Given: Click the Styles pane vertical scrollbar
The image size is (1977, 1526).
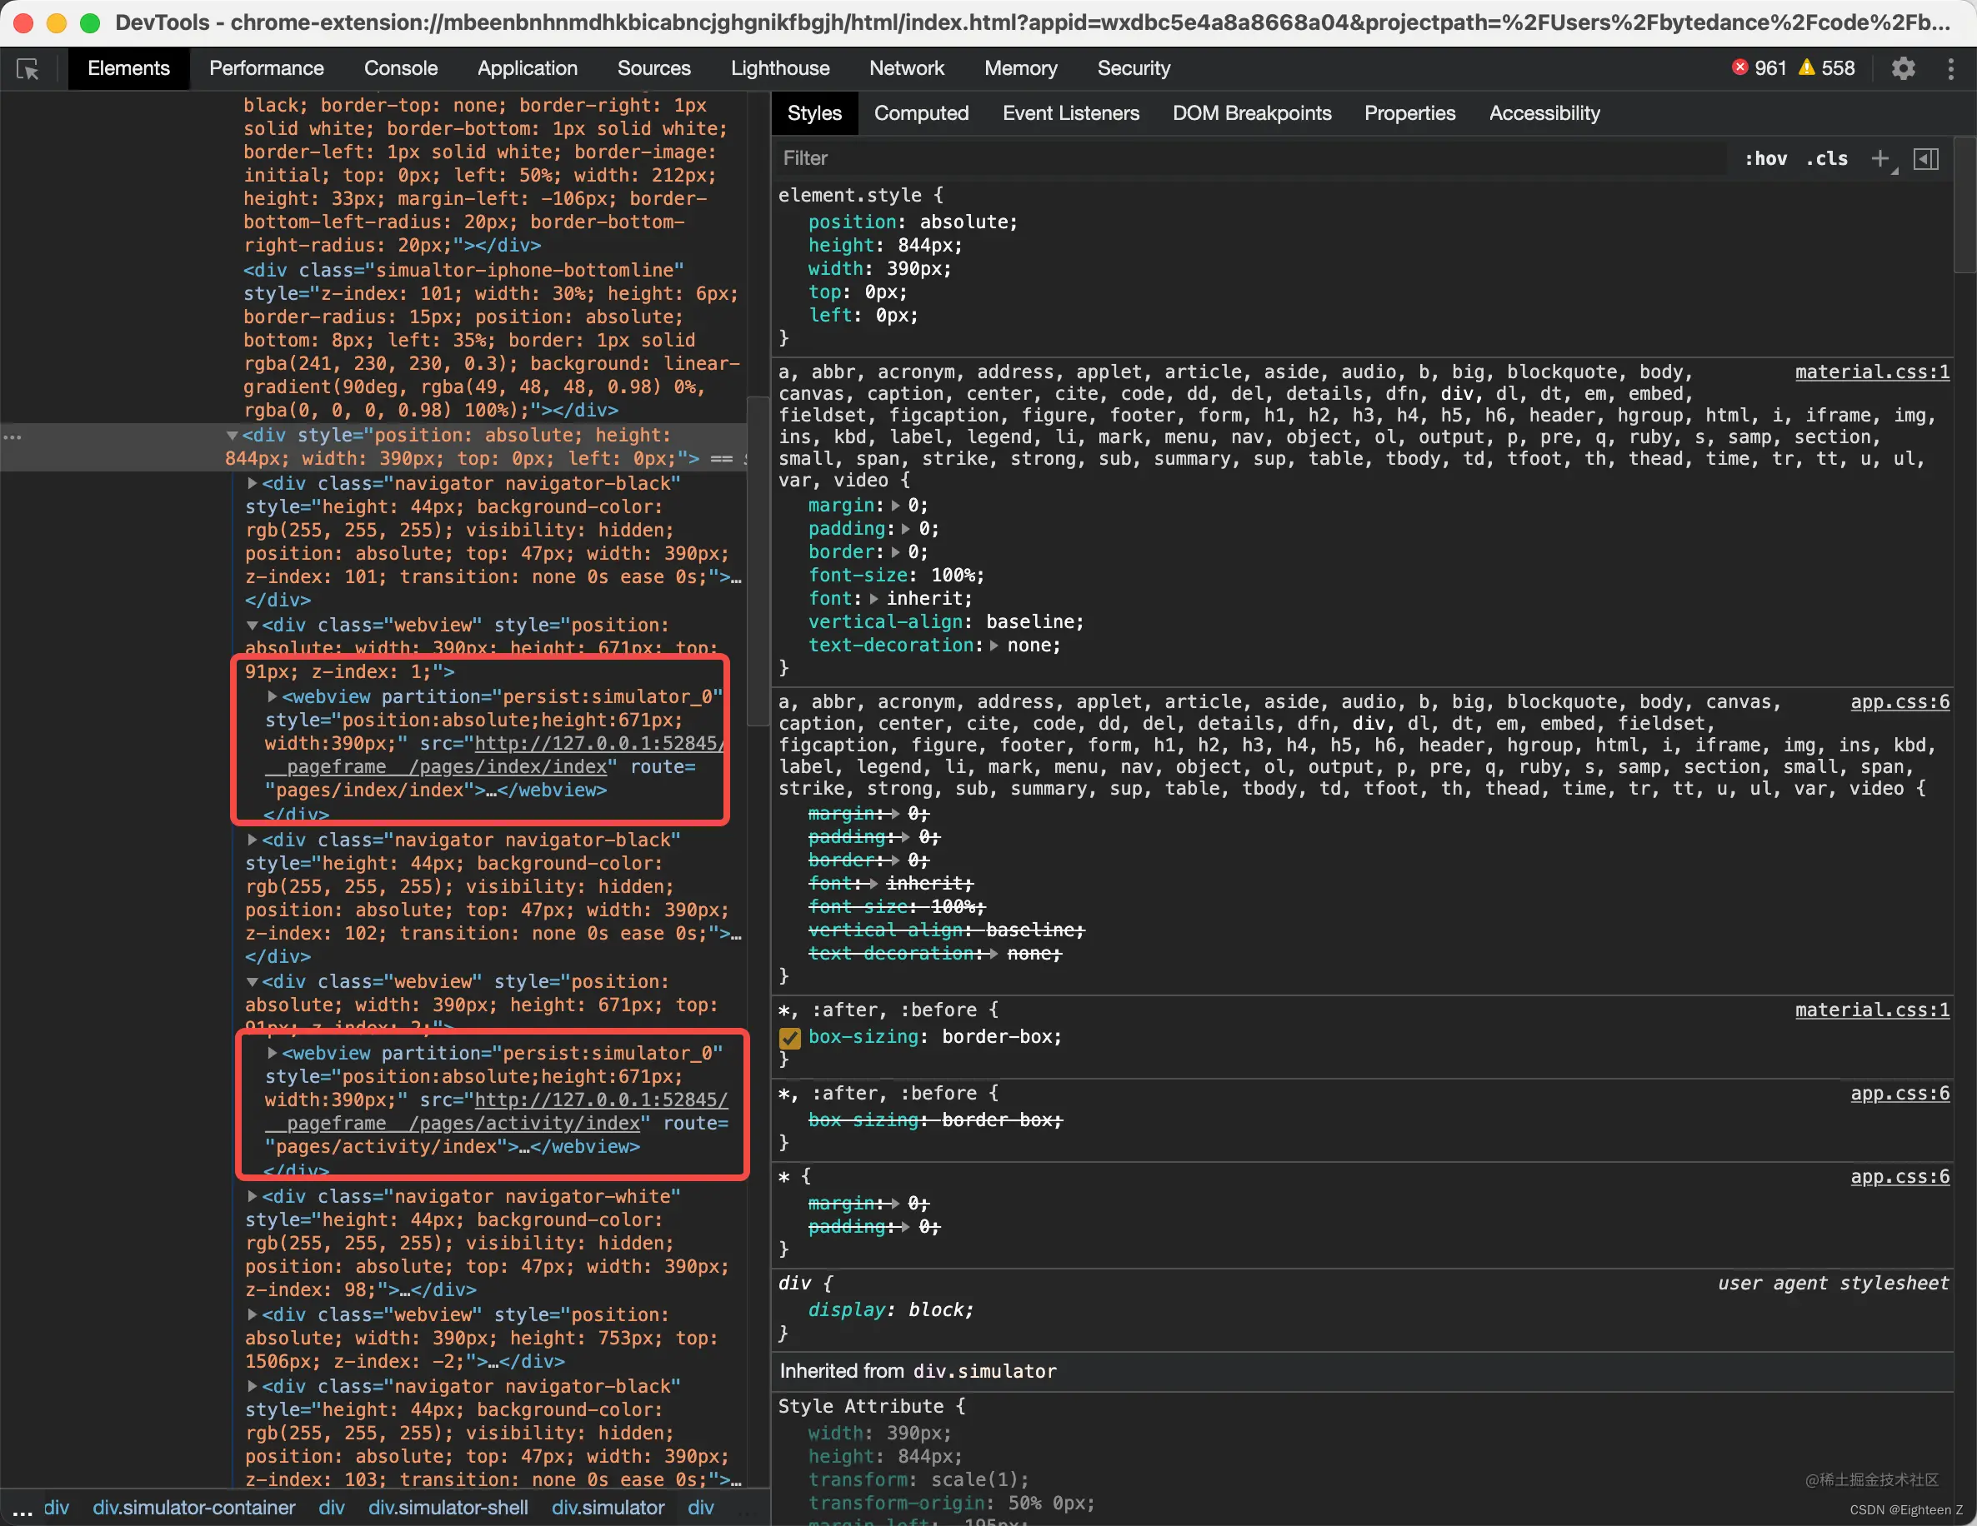Looking at the screenshot, I should [1964, 204].
